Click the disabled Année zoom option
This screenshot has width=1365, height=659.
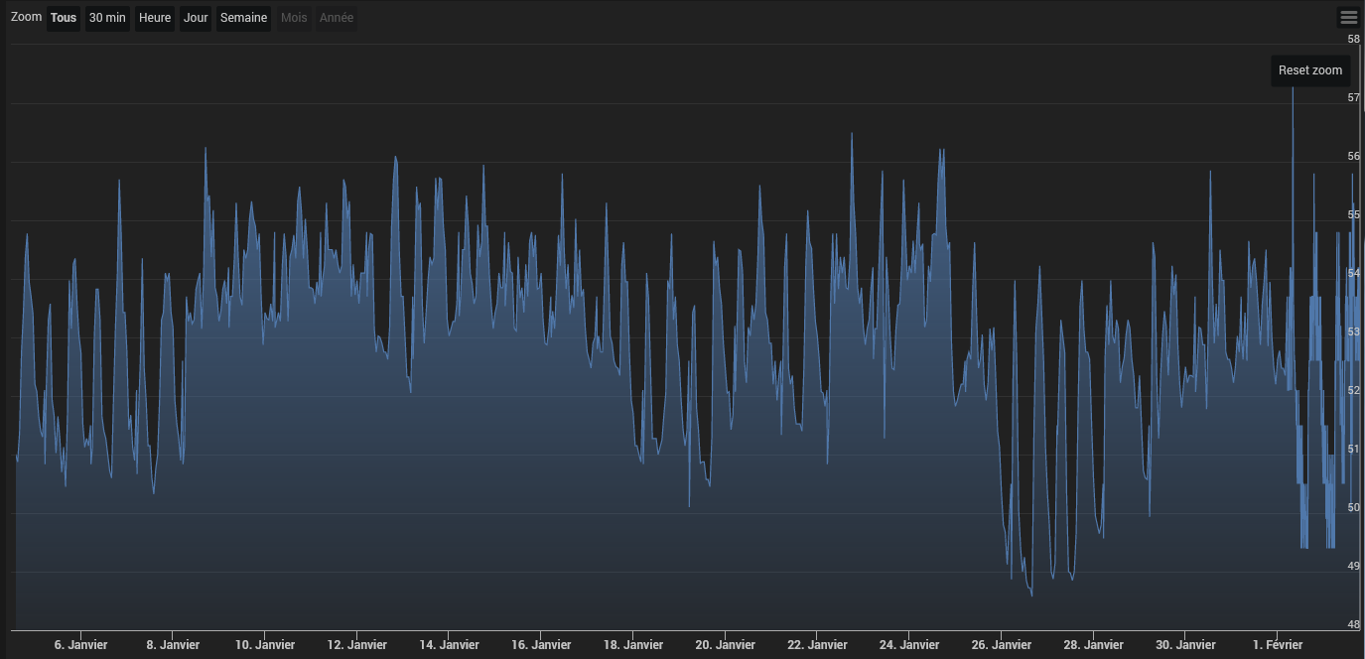pos(337,18)
